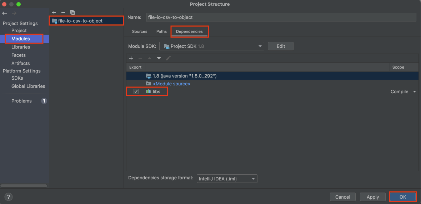
Task: Click the libs library icon
Action: (149, 91)
